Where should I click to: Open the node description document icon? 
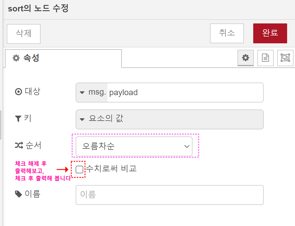[x=265, y=58]
